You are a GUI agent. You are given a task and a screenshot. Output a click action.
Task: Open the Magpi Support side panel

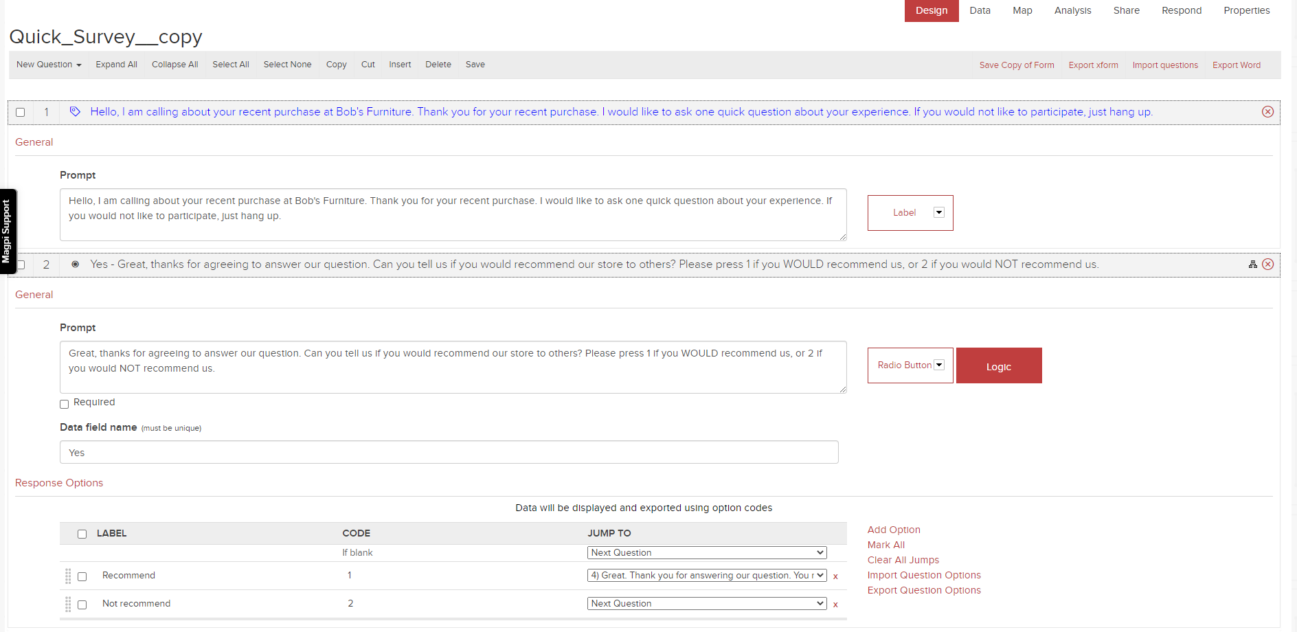point(7,230)
